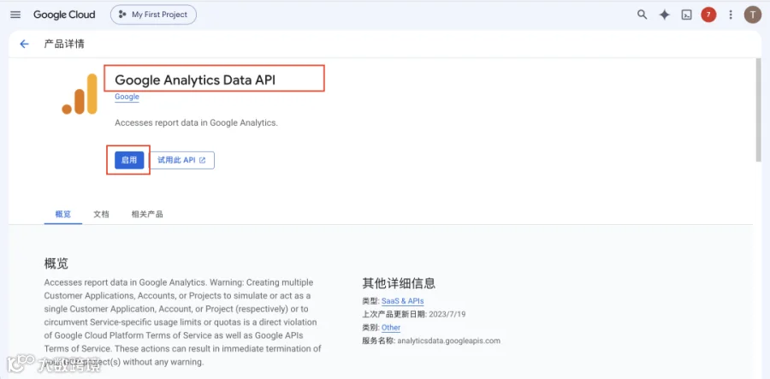
Task: Open the Google publisher link
Action: [127, 97]
